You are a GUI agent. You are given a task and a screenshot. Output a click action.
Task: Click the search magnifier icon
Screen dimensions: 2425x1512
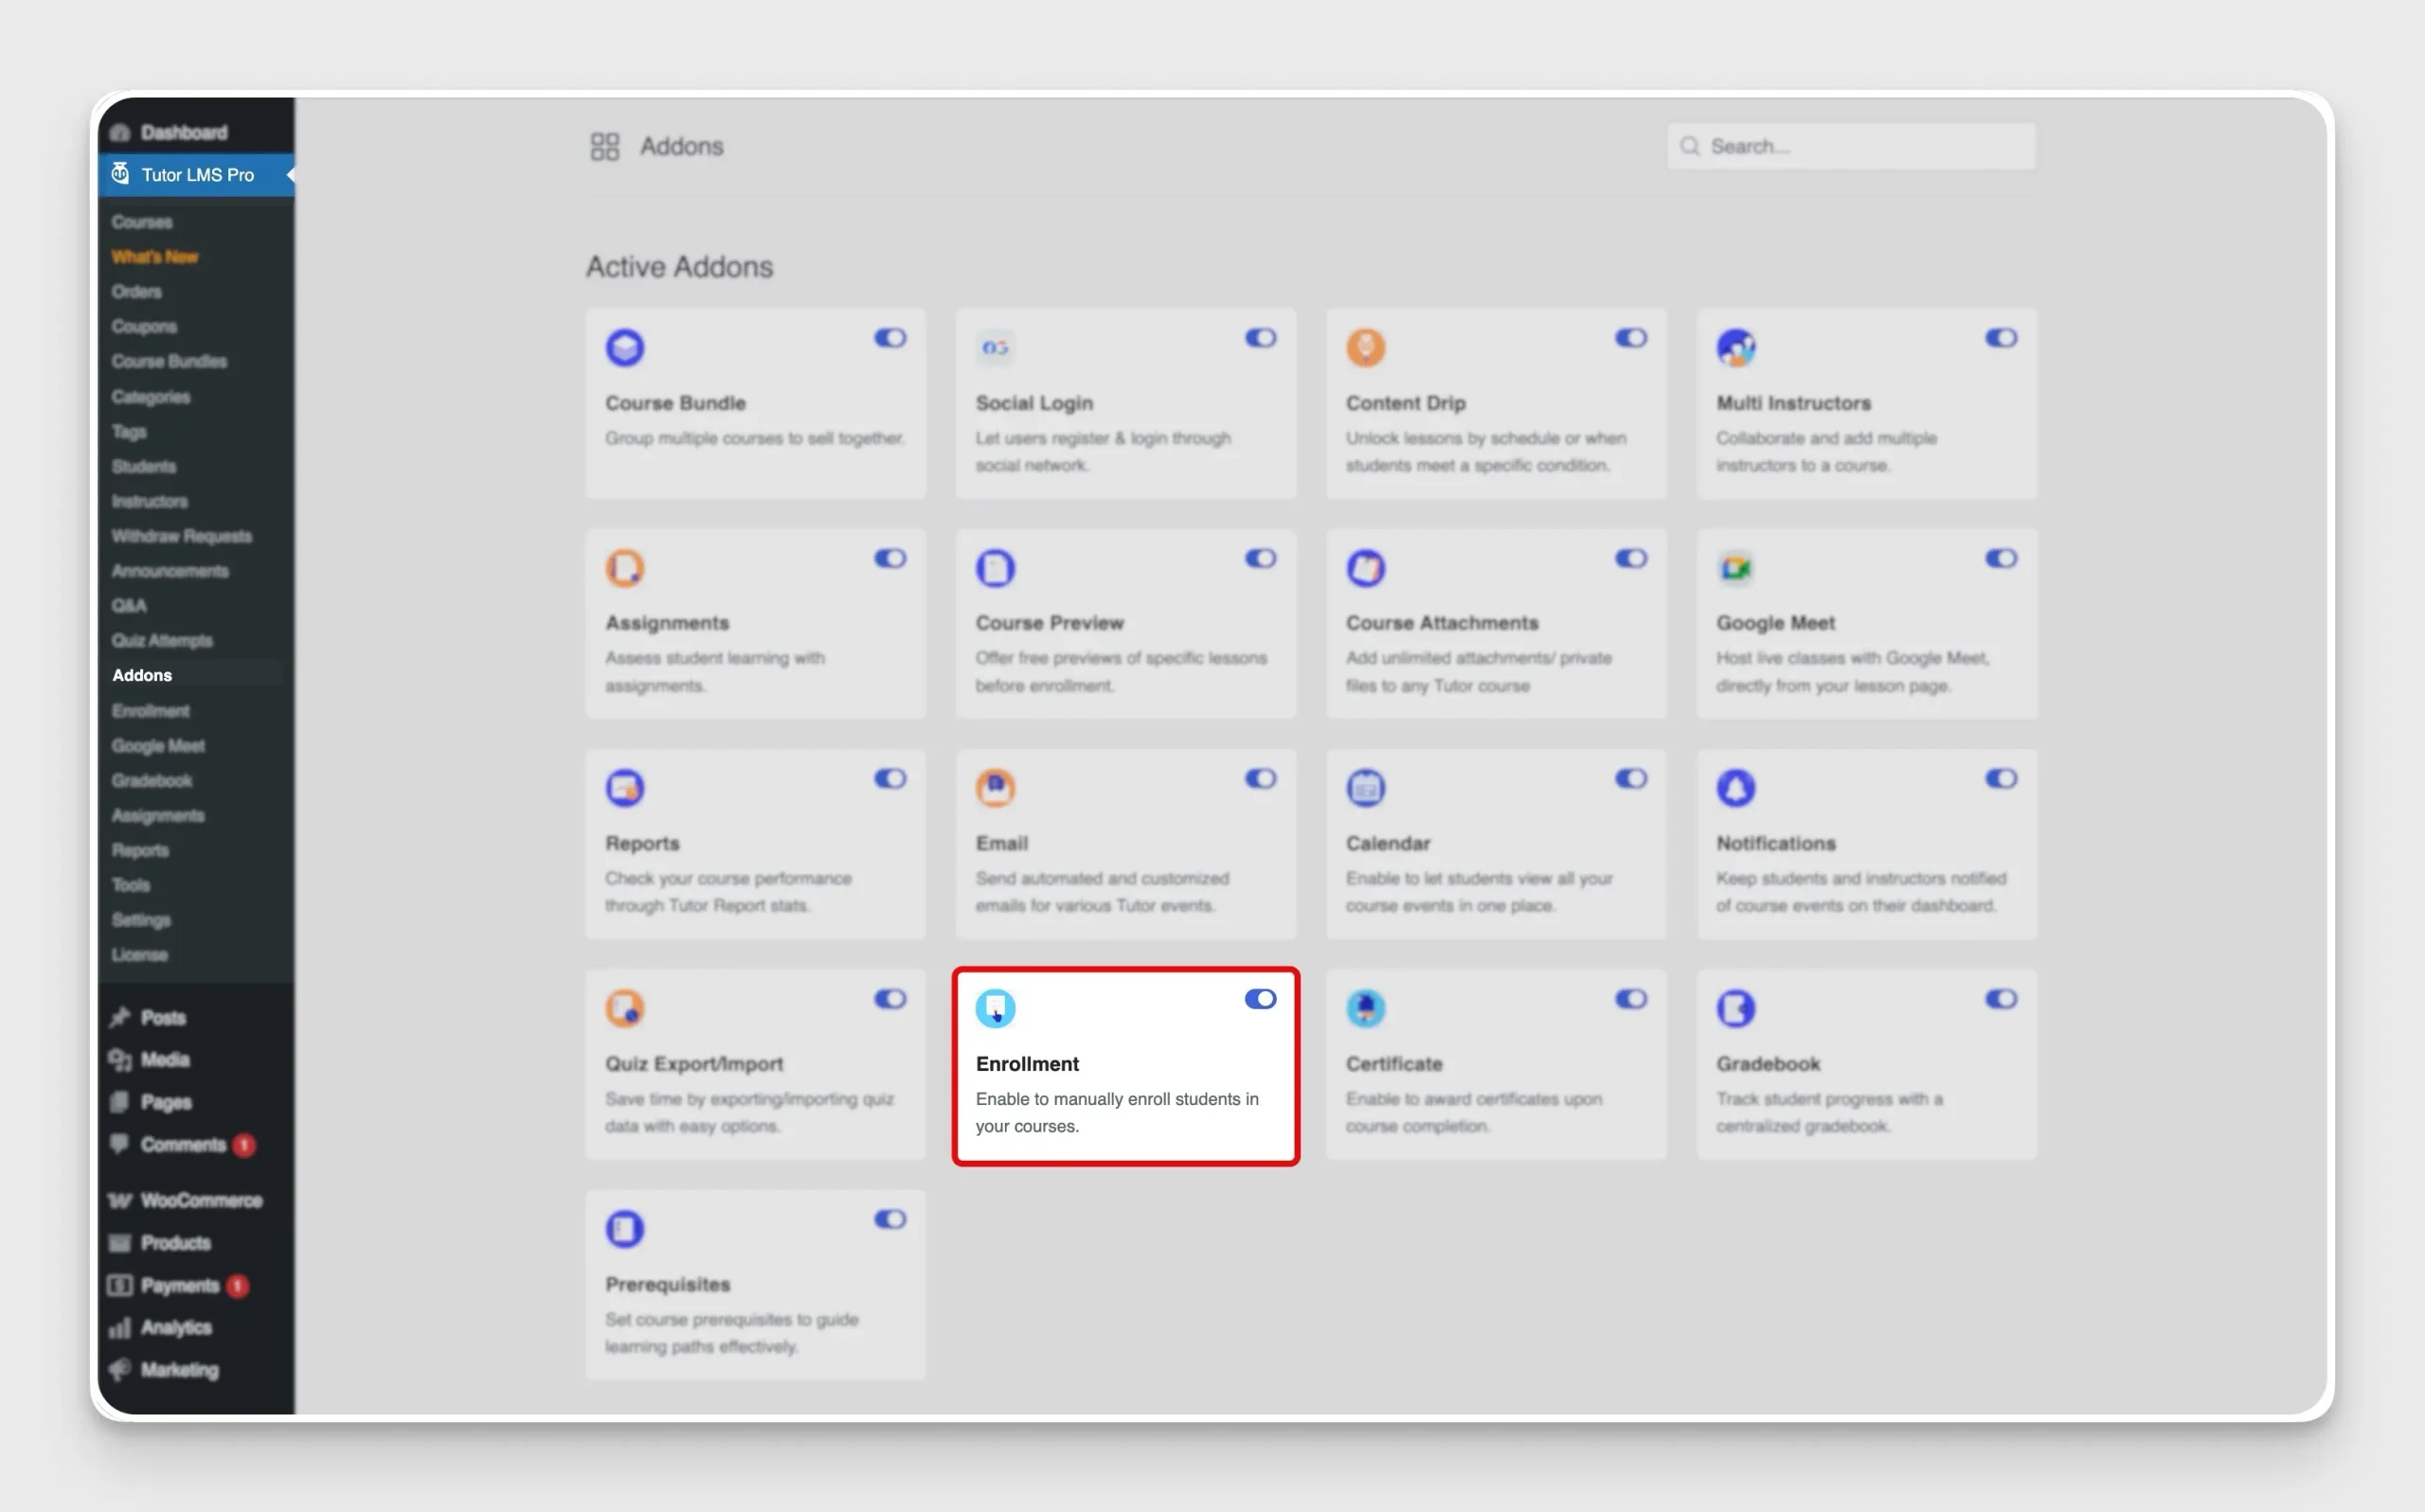tap(1690, 147)
